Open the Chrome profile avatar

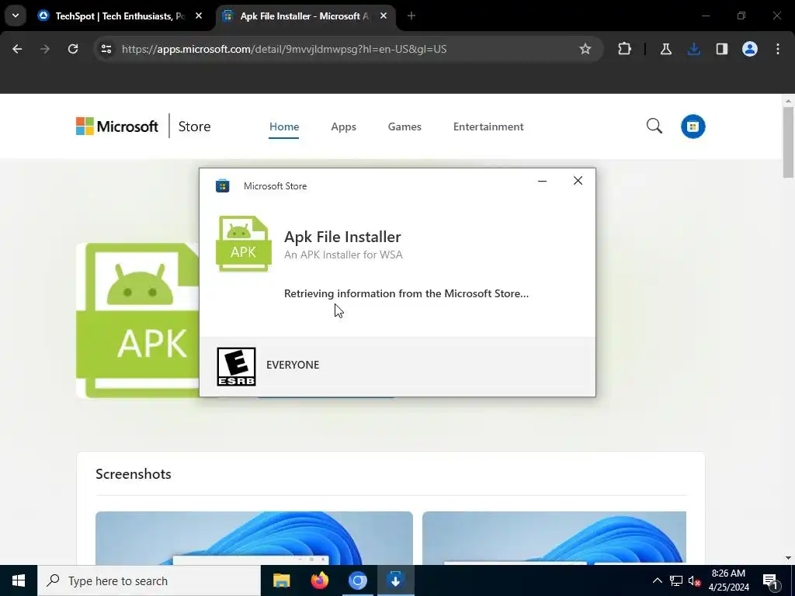749,49
